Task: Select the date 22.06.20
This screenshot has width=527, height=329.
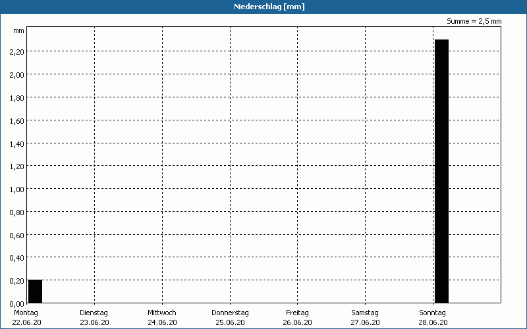Action: pyautogui.click(x=26, y=322)
